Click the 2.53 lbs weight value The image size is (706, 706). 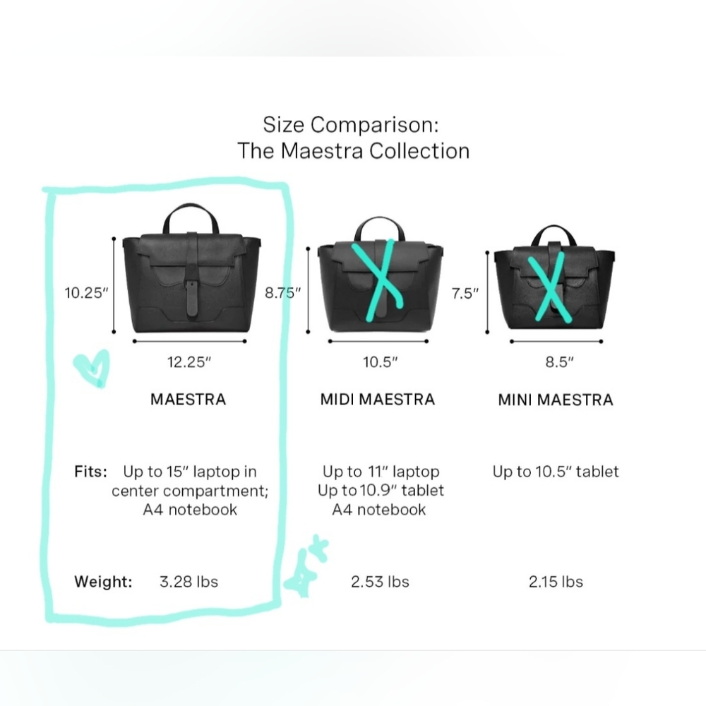point(380,582)
